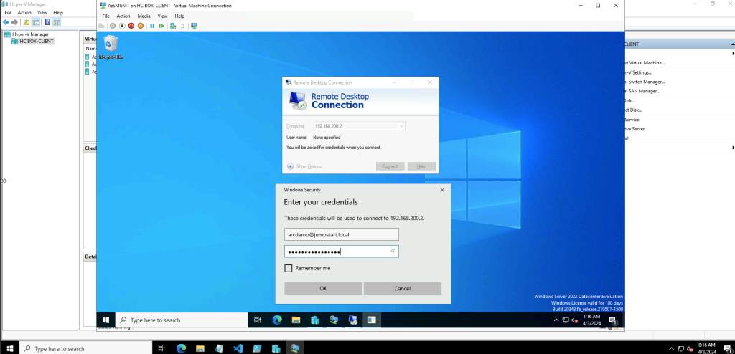735x354 pixels.
Task: Open Microsoft Edge in VM taskbar
Action: coord(277,320)
